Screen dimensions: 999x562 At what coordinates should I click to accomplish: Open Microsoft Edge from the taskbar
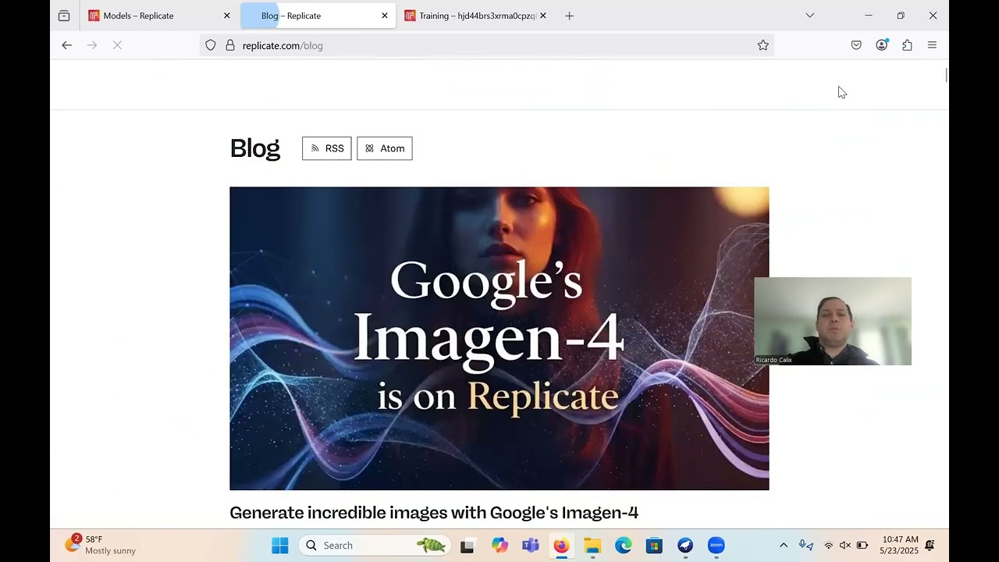tap(624, 546)
